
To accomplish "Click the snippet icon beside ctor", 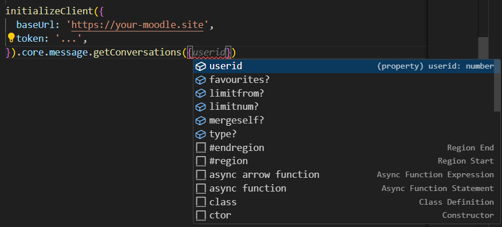I will click(201, 216).
